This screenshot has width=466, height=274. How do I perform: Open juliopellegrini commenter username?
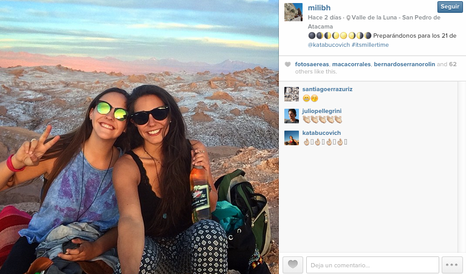322,111
